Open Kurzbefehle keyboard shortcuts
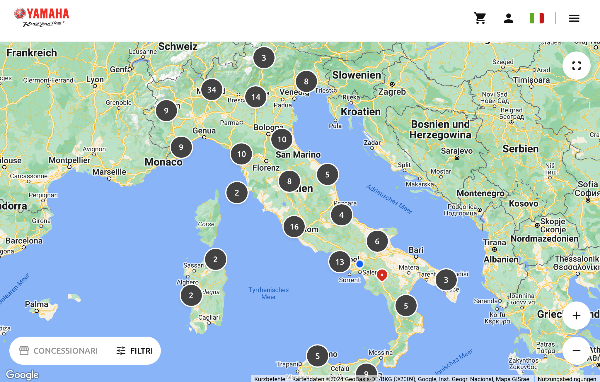The height and width of the screenshot is (382, 600). click(270, 379)
